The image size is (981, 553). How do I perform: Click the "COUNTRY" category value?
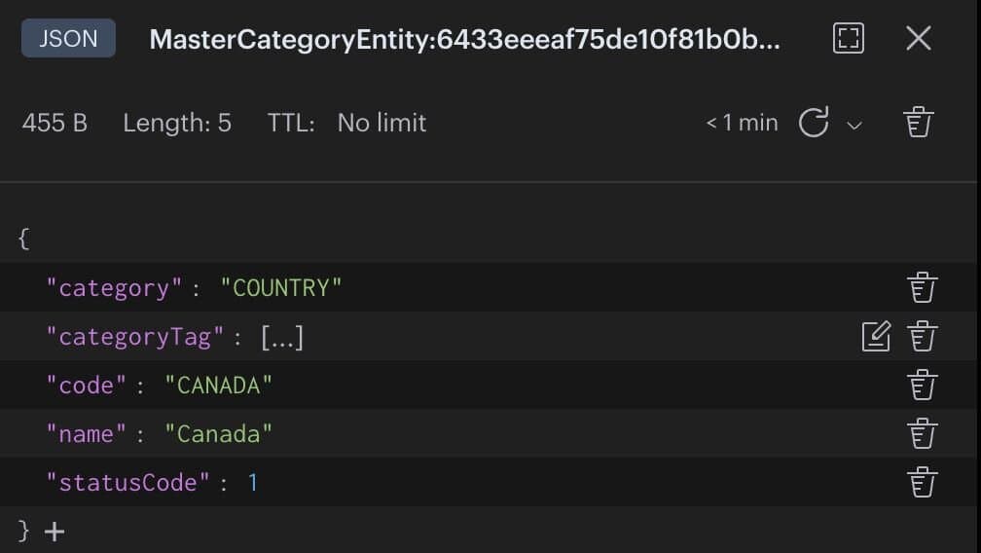coord(281,288)
